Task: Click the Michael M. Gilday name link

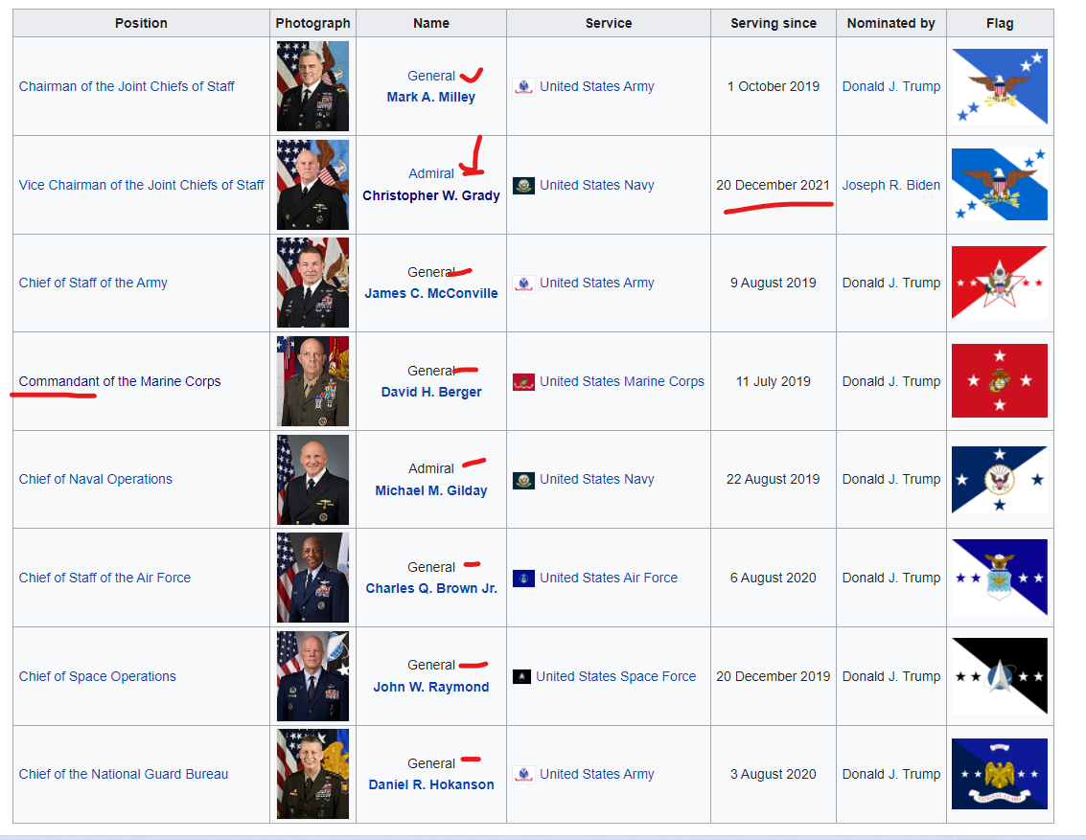Action: [x=430, y=490]
